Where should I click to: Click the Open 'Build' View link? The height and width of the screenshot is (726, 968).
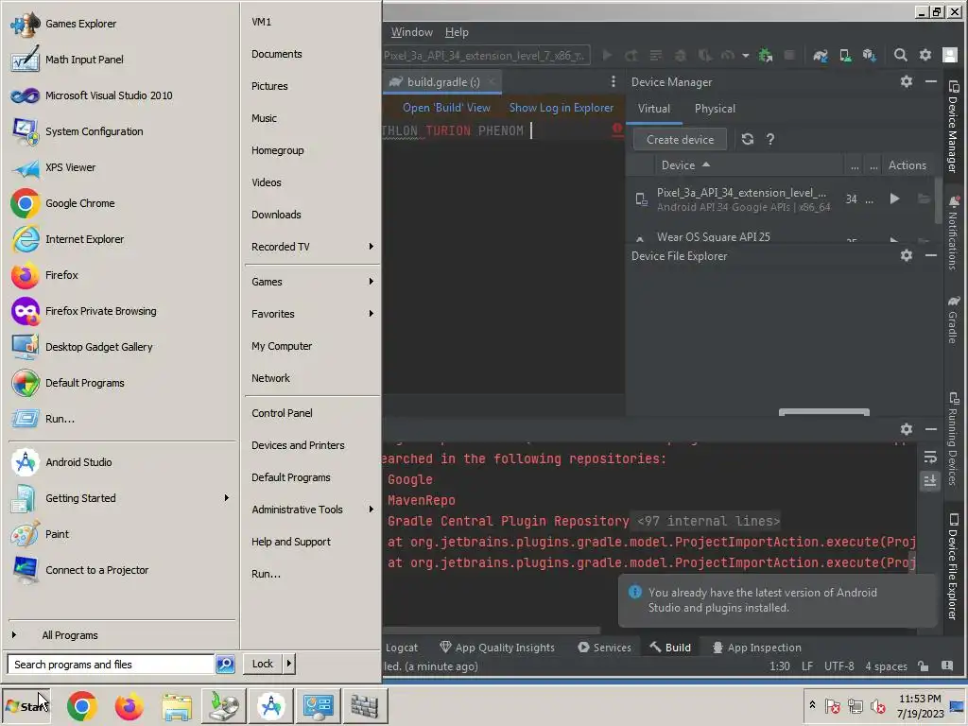[x=446, y=108]
